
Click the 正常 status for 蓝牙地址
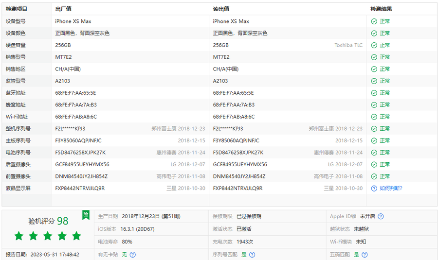[384, 93]
